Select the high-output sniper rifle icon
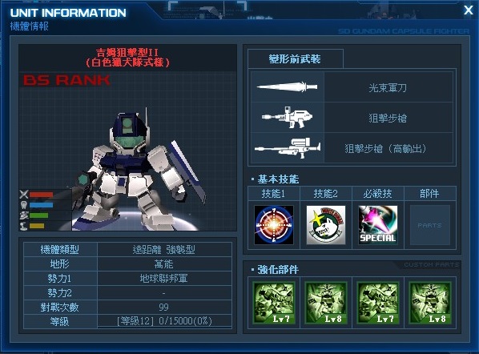 (x=288, y=148)
